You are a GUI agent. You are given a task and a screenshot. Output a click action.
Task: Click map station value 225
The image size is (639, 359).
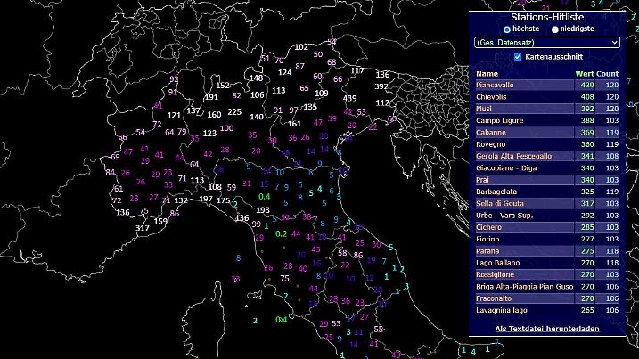coord(234,111)
